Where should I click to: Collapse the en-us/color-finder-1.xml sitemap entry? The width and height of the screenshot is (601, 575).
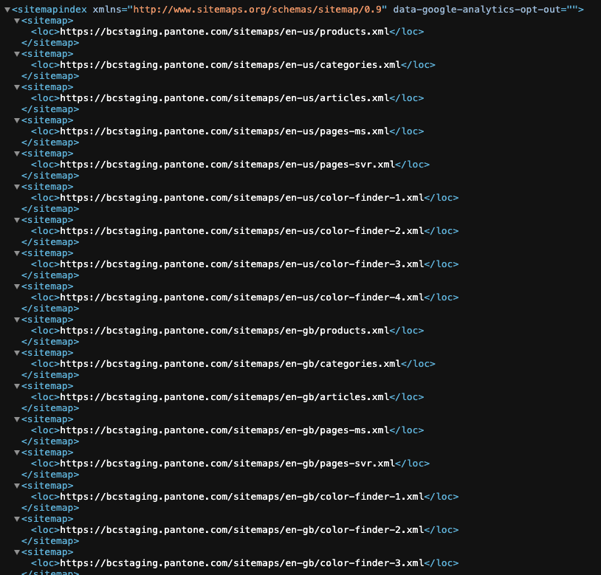[x=16, y=187]
